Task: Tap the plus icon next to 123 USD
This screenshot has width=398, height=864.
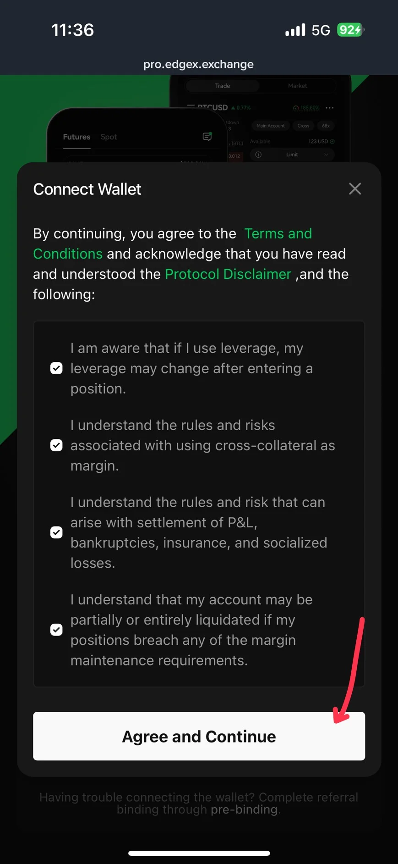Action: [333, 141]
